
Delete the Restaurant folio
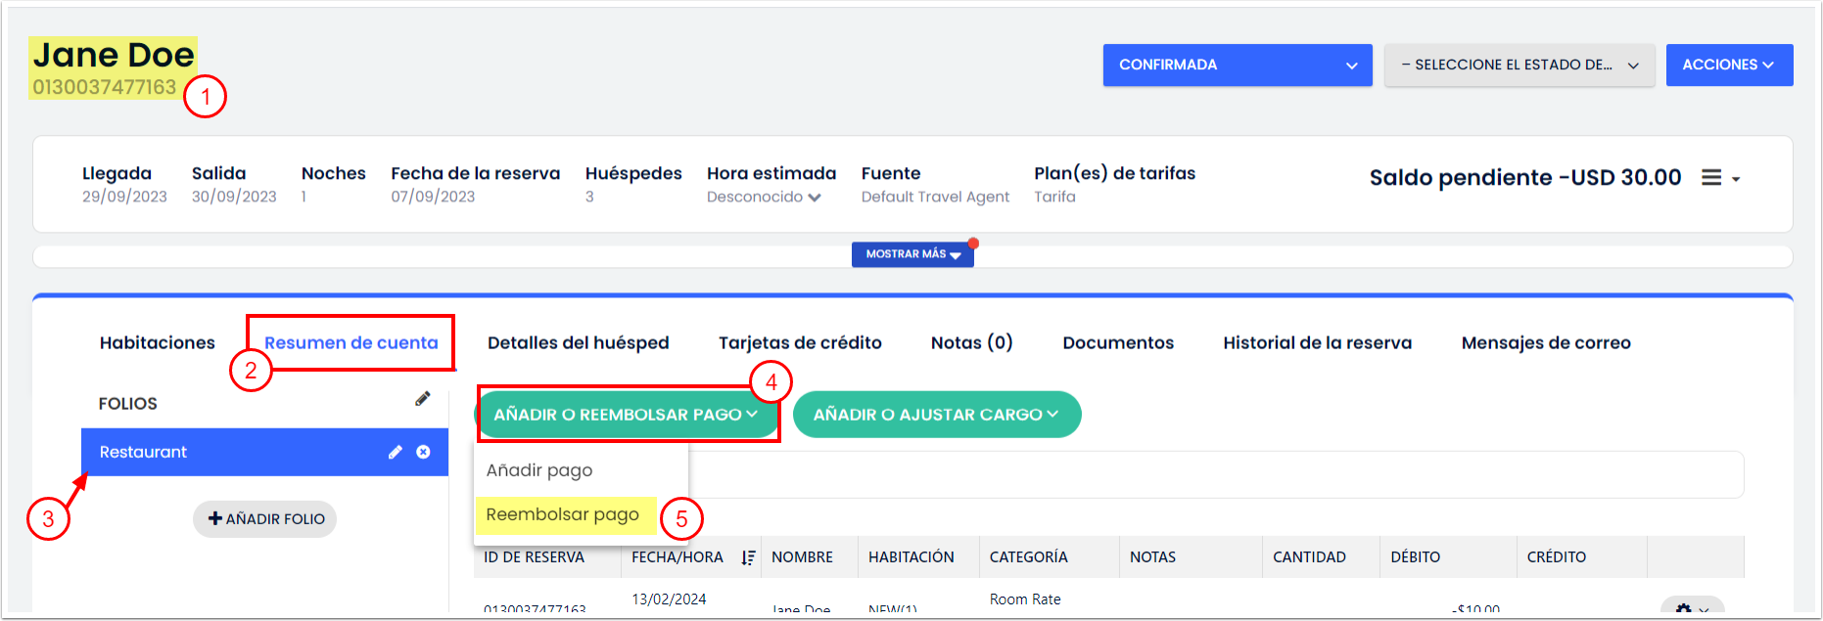click(423, 452)
